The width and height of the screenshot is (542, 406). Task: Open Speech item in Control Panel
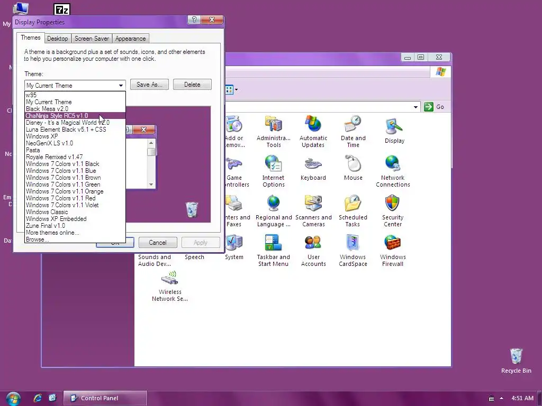(x=194, y=257)
